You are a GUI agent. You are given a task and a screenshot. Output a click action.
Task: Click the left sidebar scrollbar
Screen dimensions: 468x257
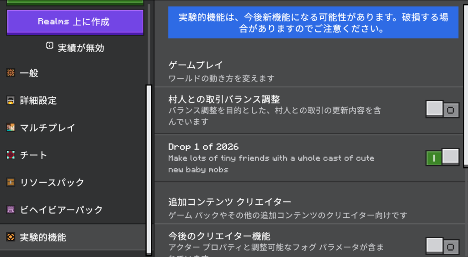(148, 169)
